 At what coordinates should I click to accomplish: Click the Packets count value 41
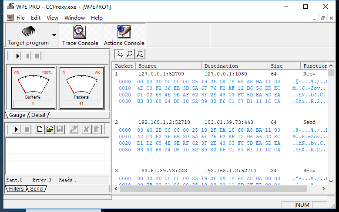pos(81,104)
